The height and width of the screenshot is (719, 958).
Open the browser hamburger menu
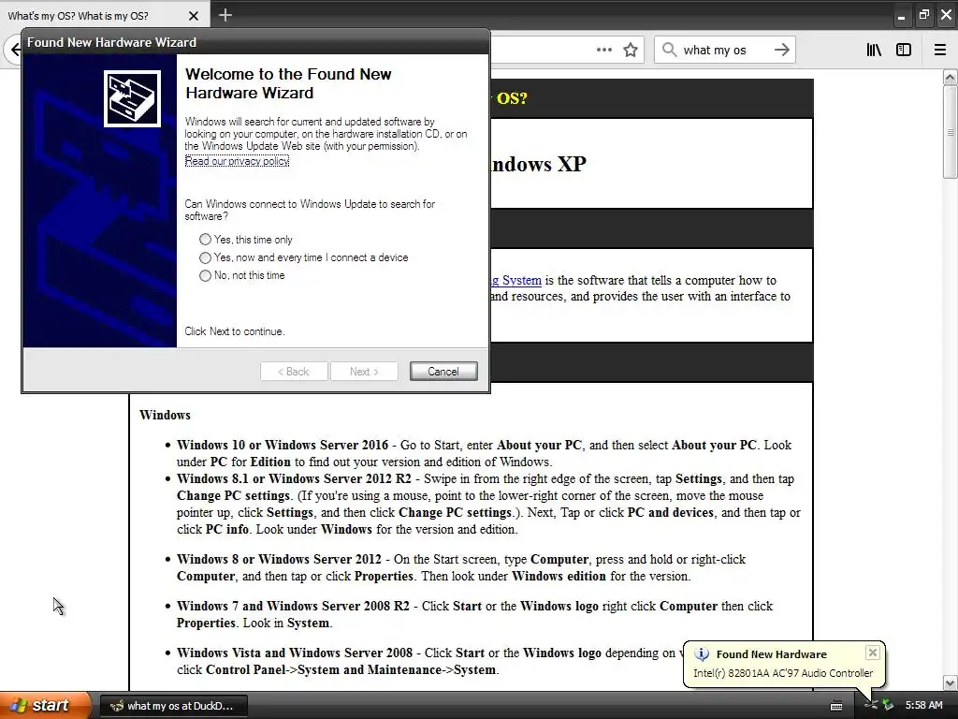940,50
